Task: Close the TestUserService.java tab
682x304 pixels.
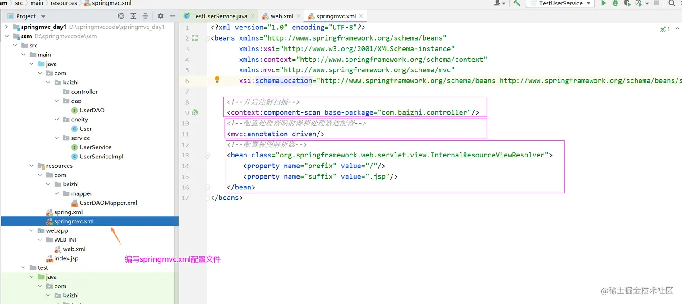Action: point(252,16)
